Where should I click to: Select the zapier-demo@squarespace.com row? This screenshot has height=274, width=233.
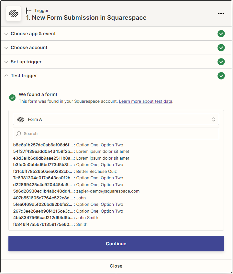(x=76, y=191)
